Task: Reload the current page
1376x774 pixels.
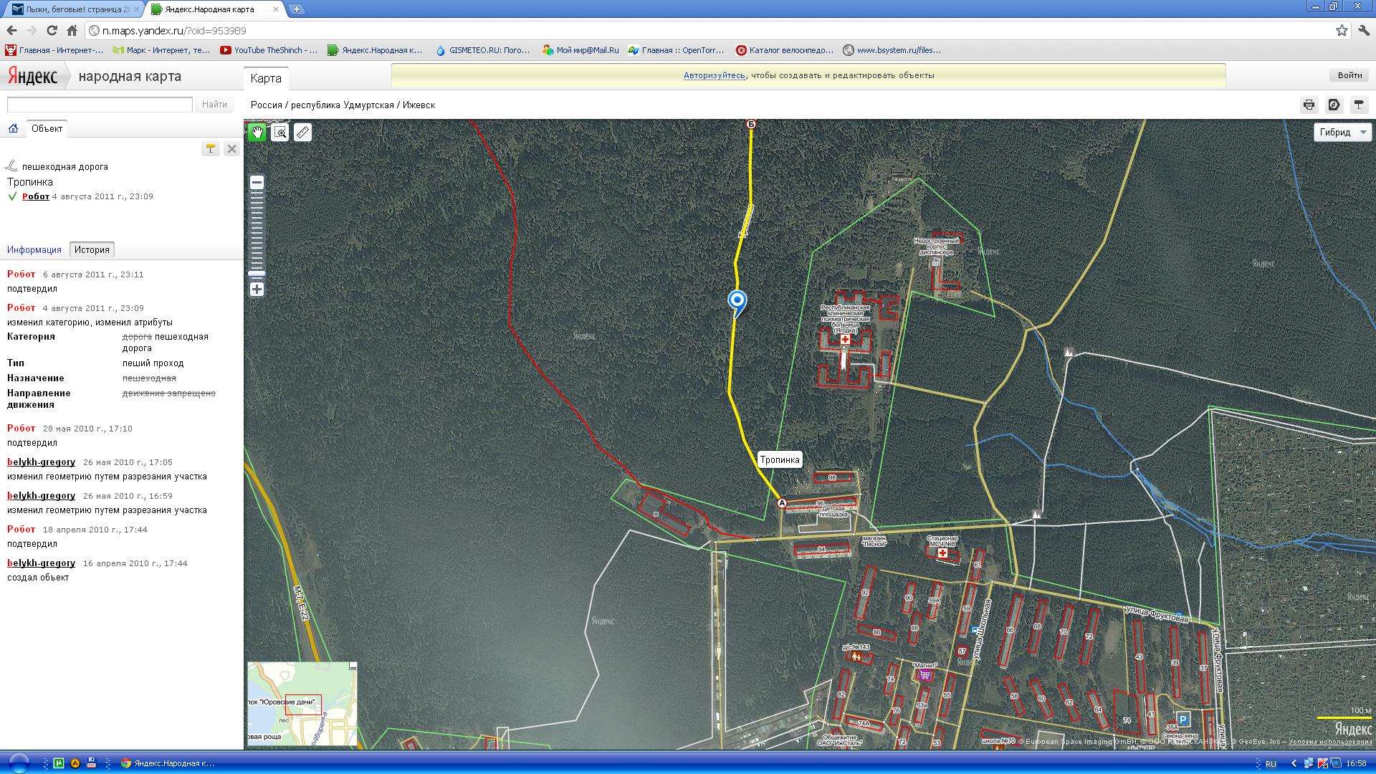Action: pos(52,31)
